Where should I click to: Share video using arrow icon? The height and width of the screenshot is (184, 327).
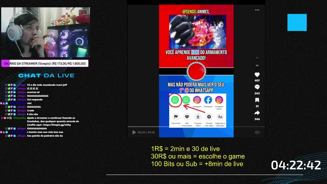(257, 113)
